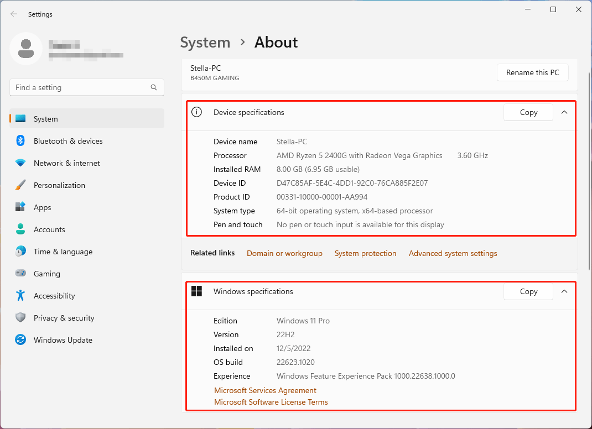The width and height of the screenshot is (592, 429).
Task: Click the back arrow
Action: click(x=13, y=14)
